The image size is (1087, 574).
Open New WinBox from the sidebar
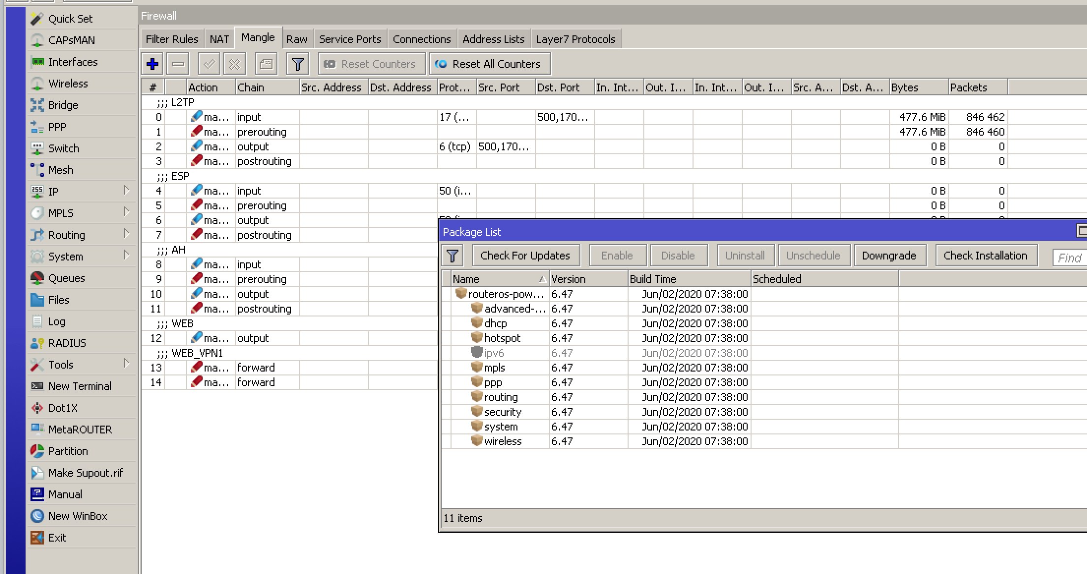click(81, 516)
